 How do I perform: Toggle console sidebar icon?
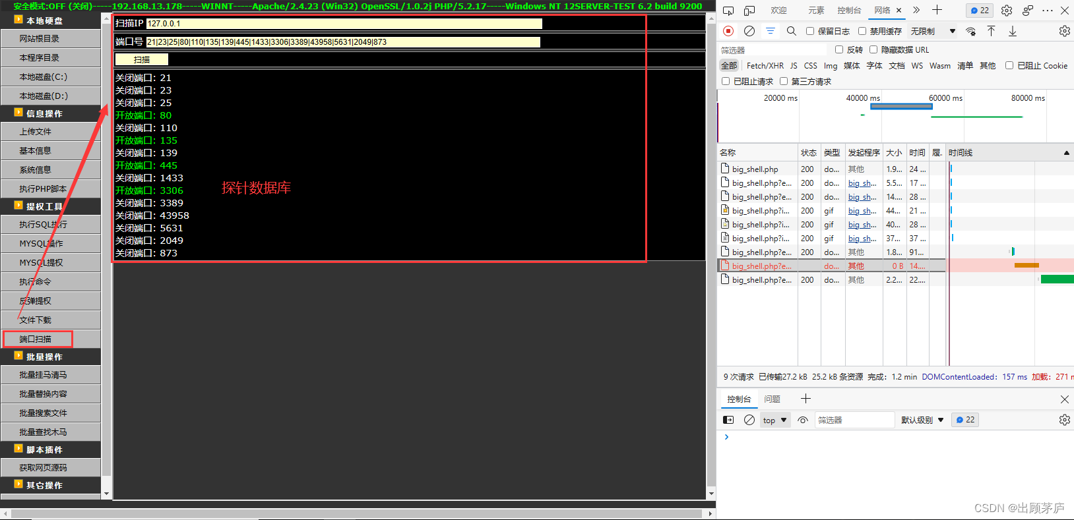[x=728, y=420]
